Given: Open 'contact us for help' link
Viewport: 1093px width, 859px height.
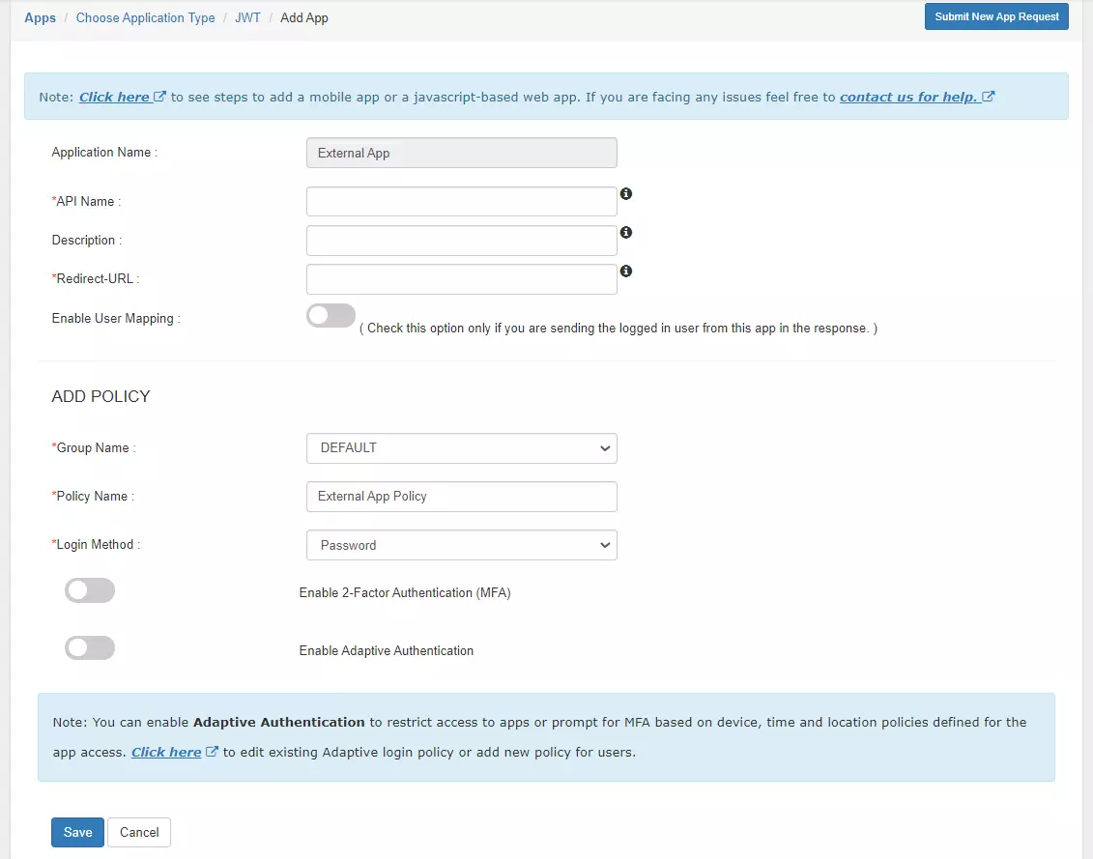Looking at the screenshot, I should [x=917, y=97].
